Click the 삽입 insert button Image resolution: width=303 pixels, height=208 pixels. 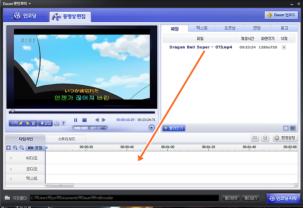[x=45, y=123]
